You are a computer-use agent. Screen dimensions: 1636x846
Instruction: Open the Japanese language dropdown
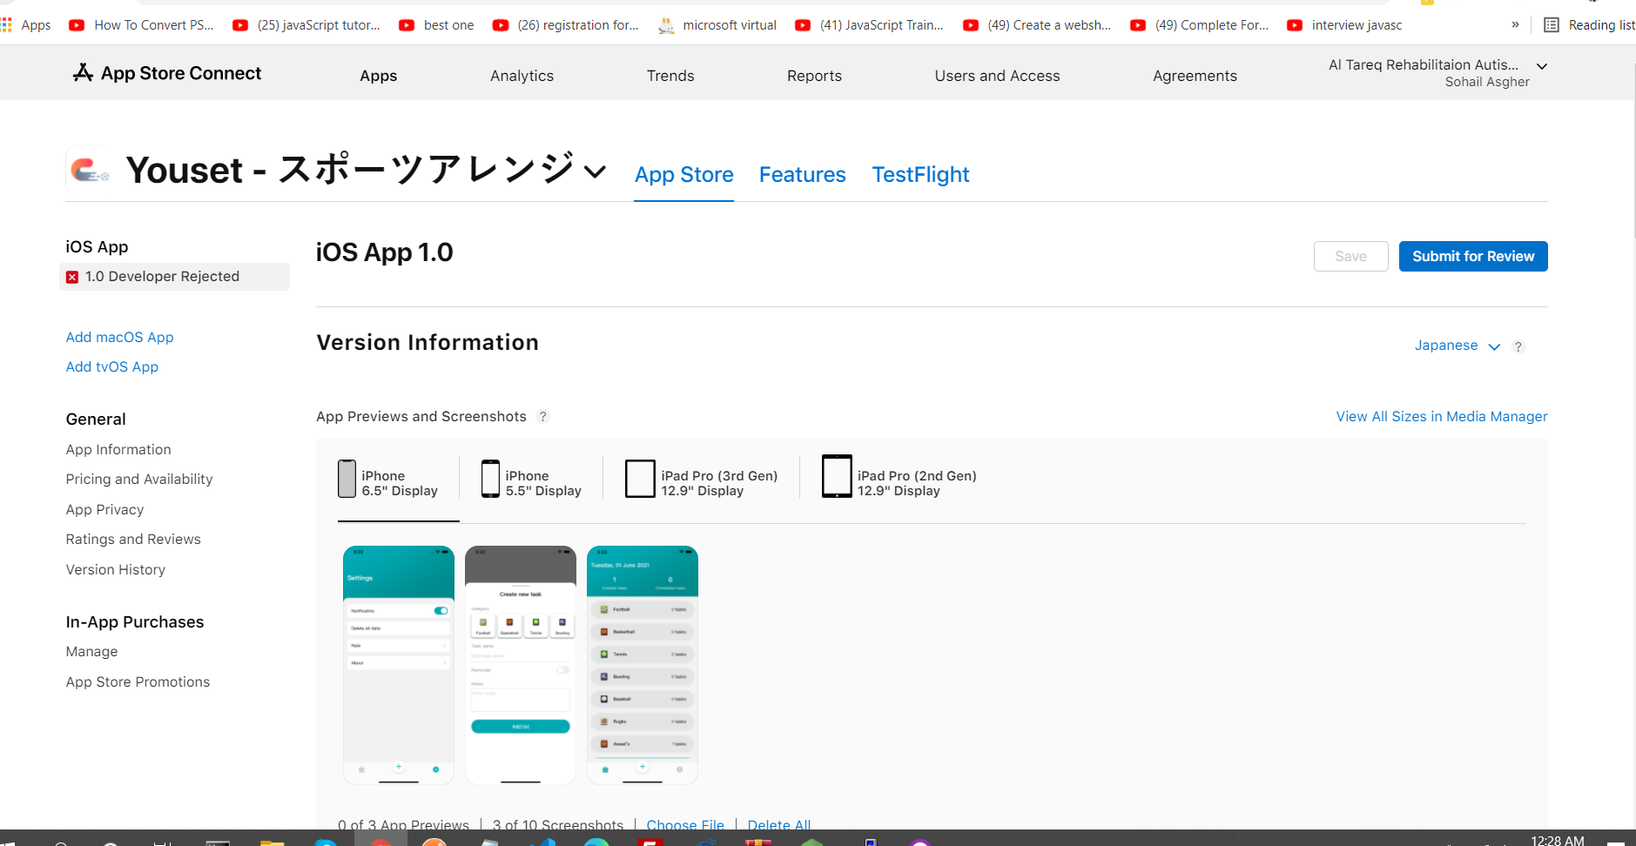pyautogui.click(x=1456, y=346)
